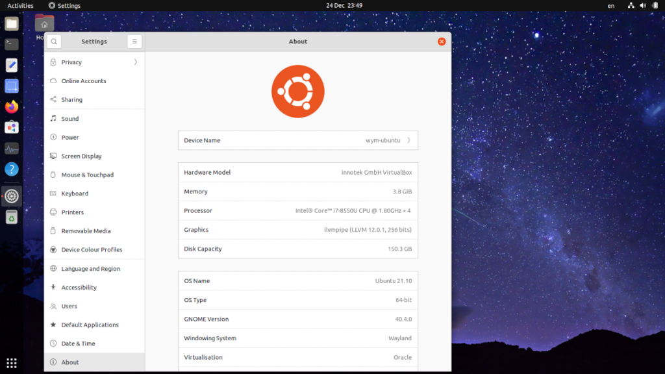Click the search icon in Settings sidebar
The height and width of the screenshot is (374, 665).
click(53, 41)
